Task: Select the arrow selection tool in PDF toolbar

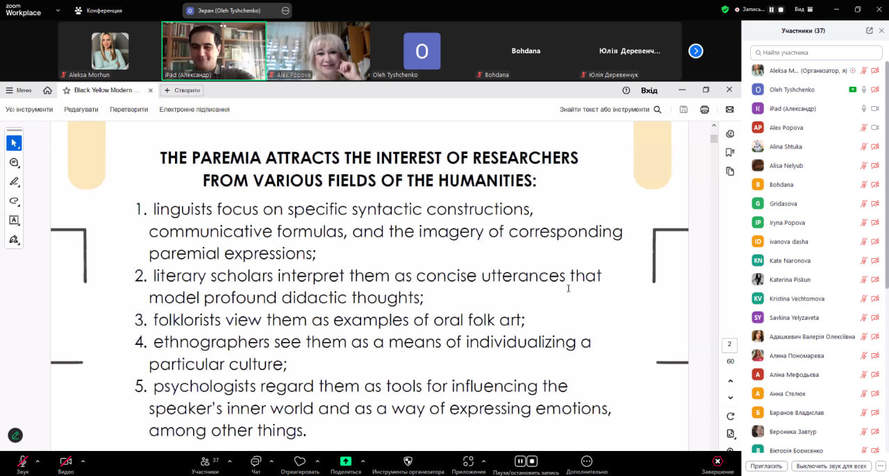Action: tap(14, 143)
